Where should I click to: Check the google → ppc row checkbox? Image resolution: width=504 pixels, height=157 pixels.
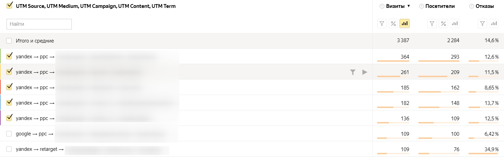[x=9, y=134]
